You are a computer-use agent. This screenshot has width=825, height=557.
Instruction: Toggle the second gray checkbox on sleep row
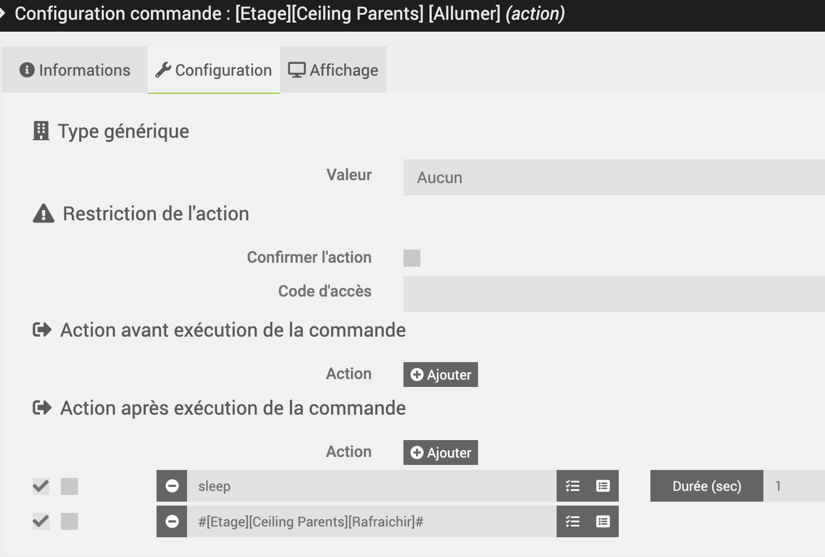click(x=70, y=486)
